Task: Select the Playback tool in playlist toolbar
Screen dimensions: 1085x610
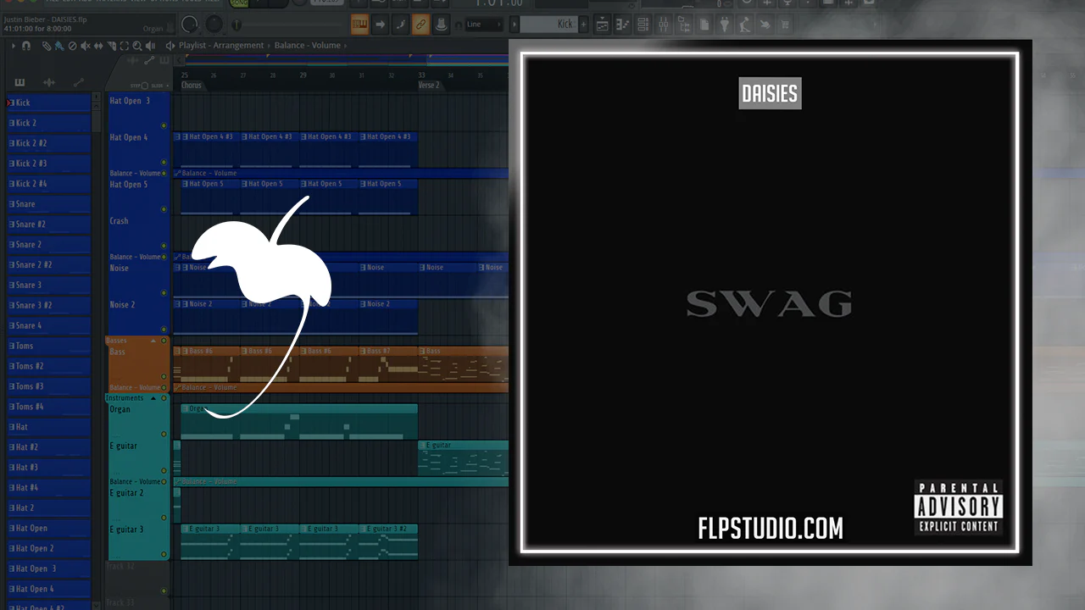Action: point(150,46)
